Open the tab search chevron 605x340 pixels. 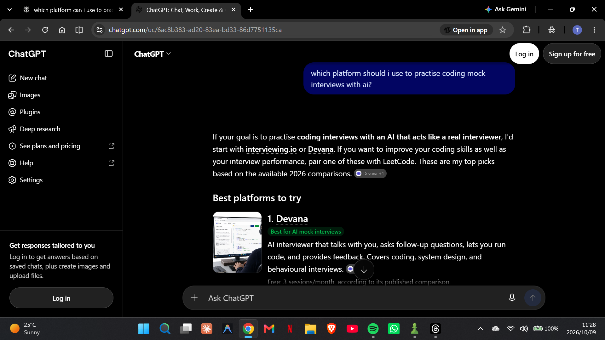(x=10, y=10)
